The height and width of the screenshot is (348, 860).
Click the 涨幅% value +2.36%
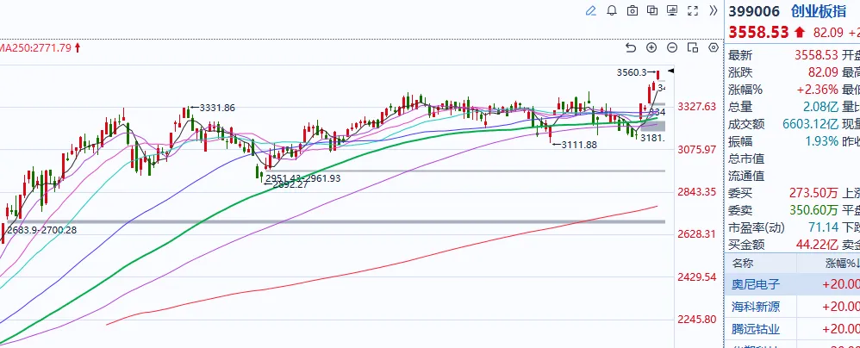pos(817,90)
